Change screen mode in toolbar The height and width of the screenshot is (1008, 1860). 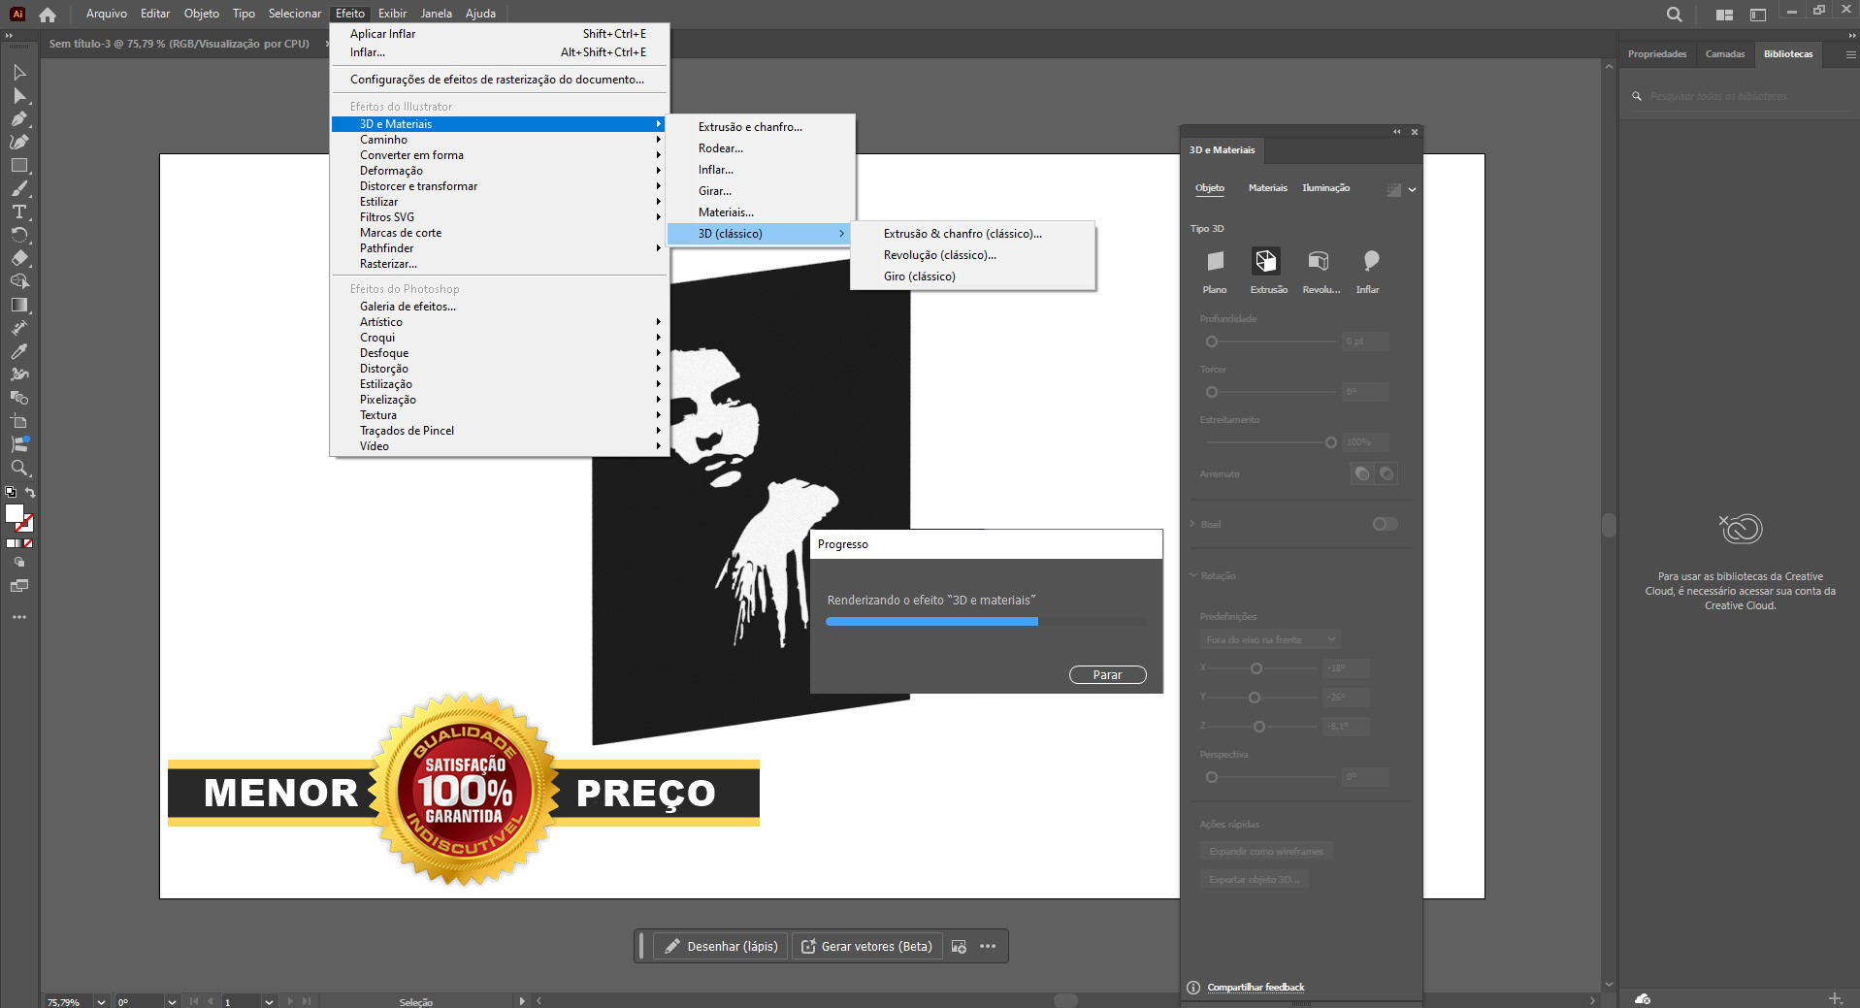(x=19, y=586)
